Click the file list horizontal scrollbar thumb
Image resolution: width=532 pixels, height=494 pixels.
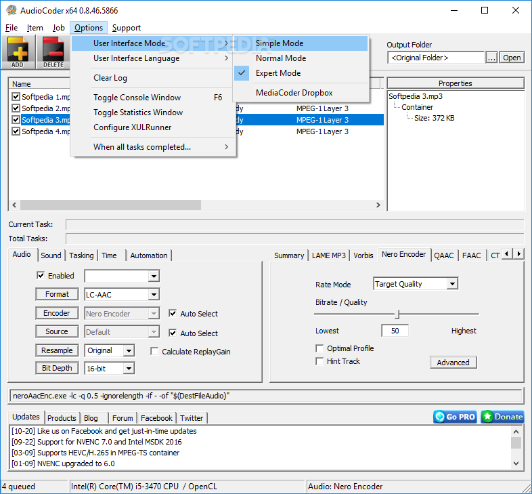[110, 205]
